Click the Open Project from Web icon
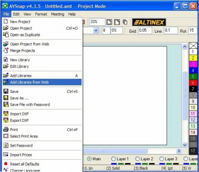This screenshot has height=172, width=199. [6, 44]
